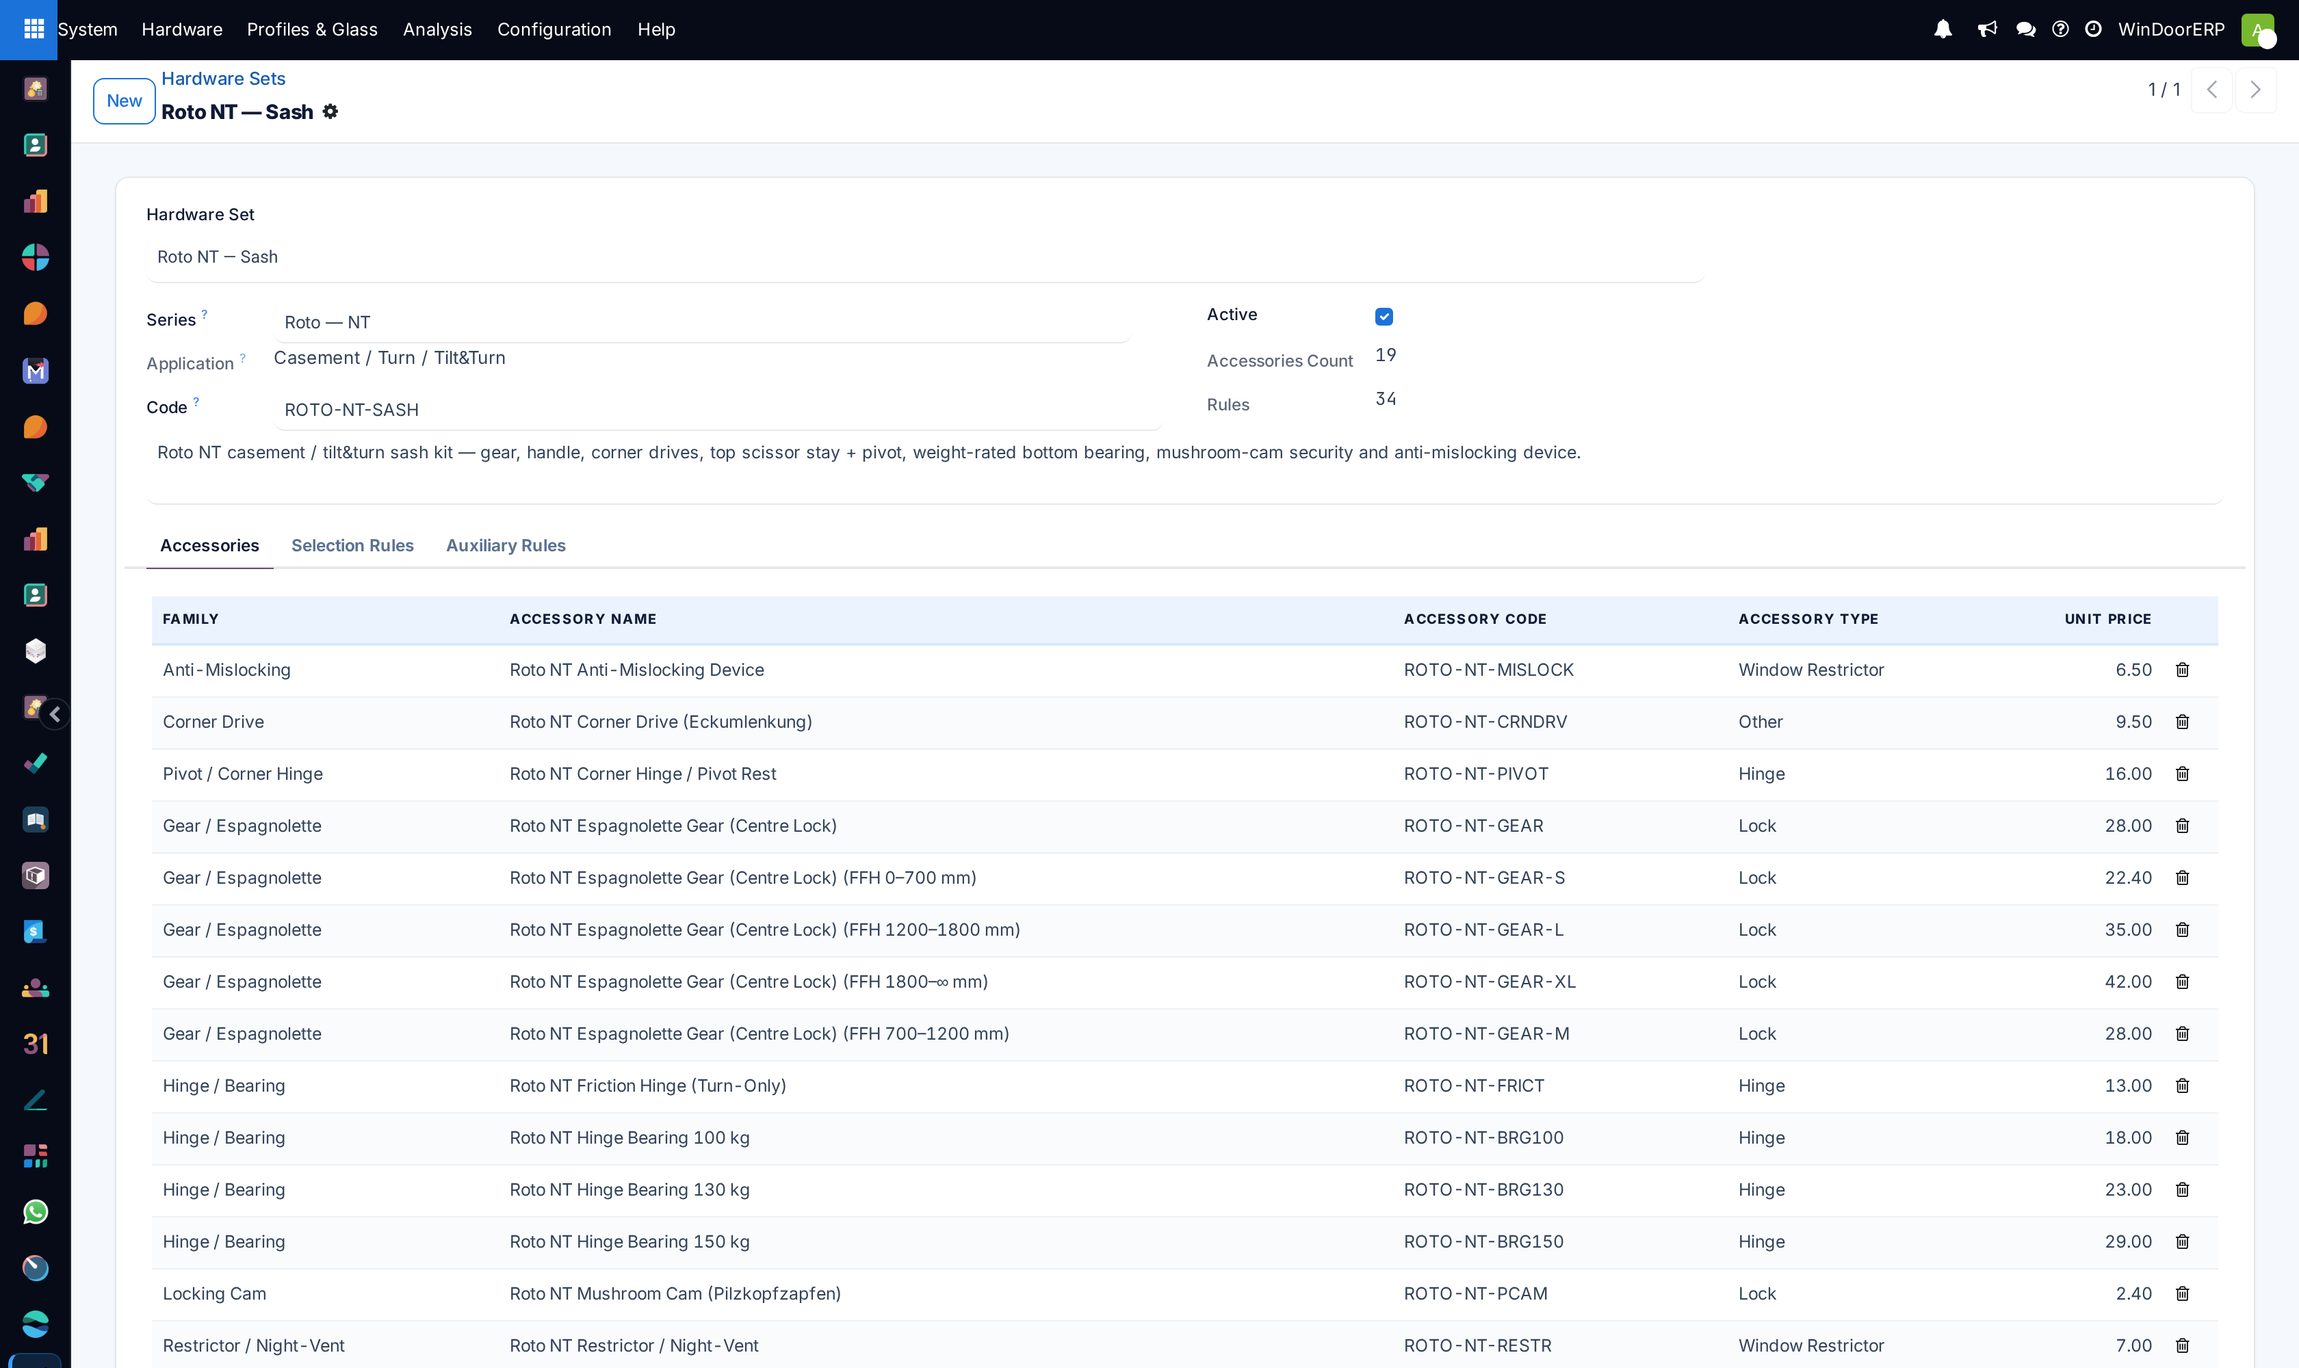Viewport: 2299px width, 1368px height.
Task: Edit the Roto NT description text field
Action: coord(1185,469)
